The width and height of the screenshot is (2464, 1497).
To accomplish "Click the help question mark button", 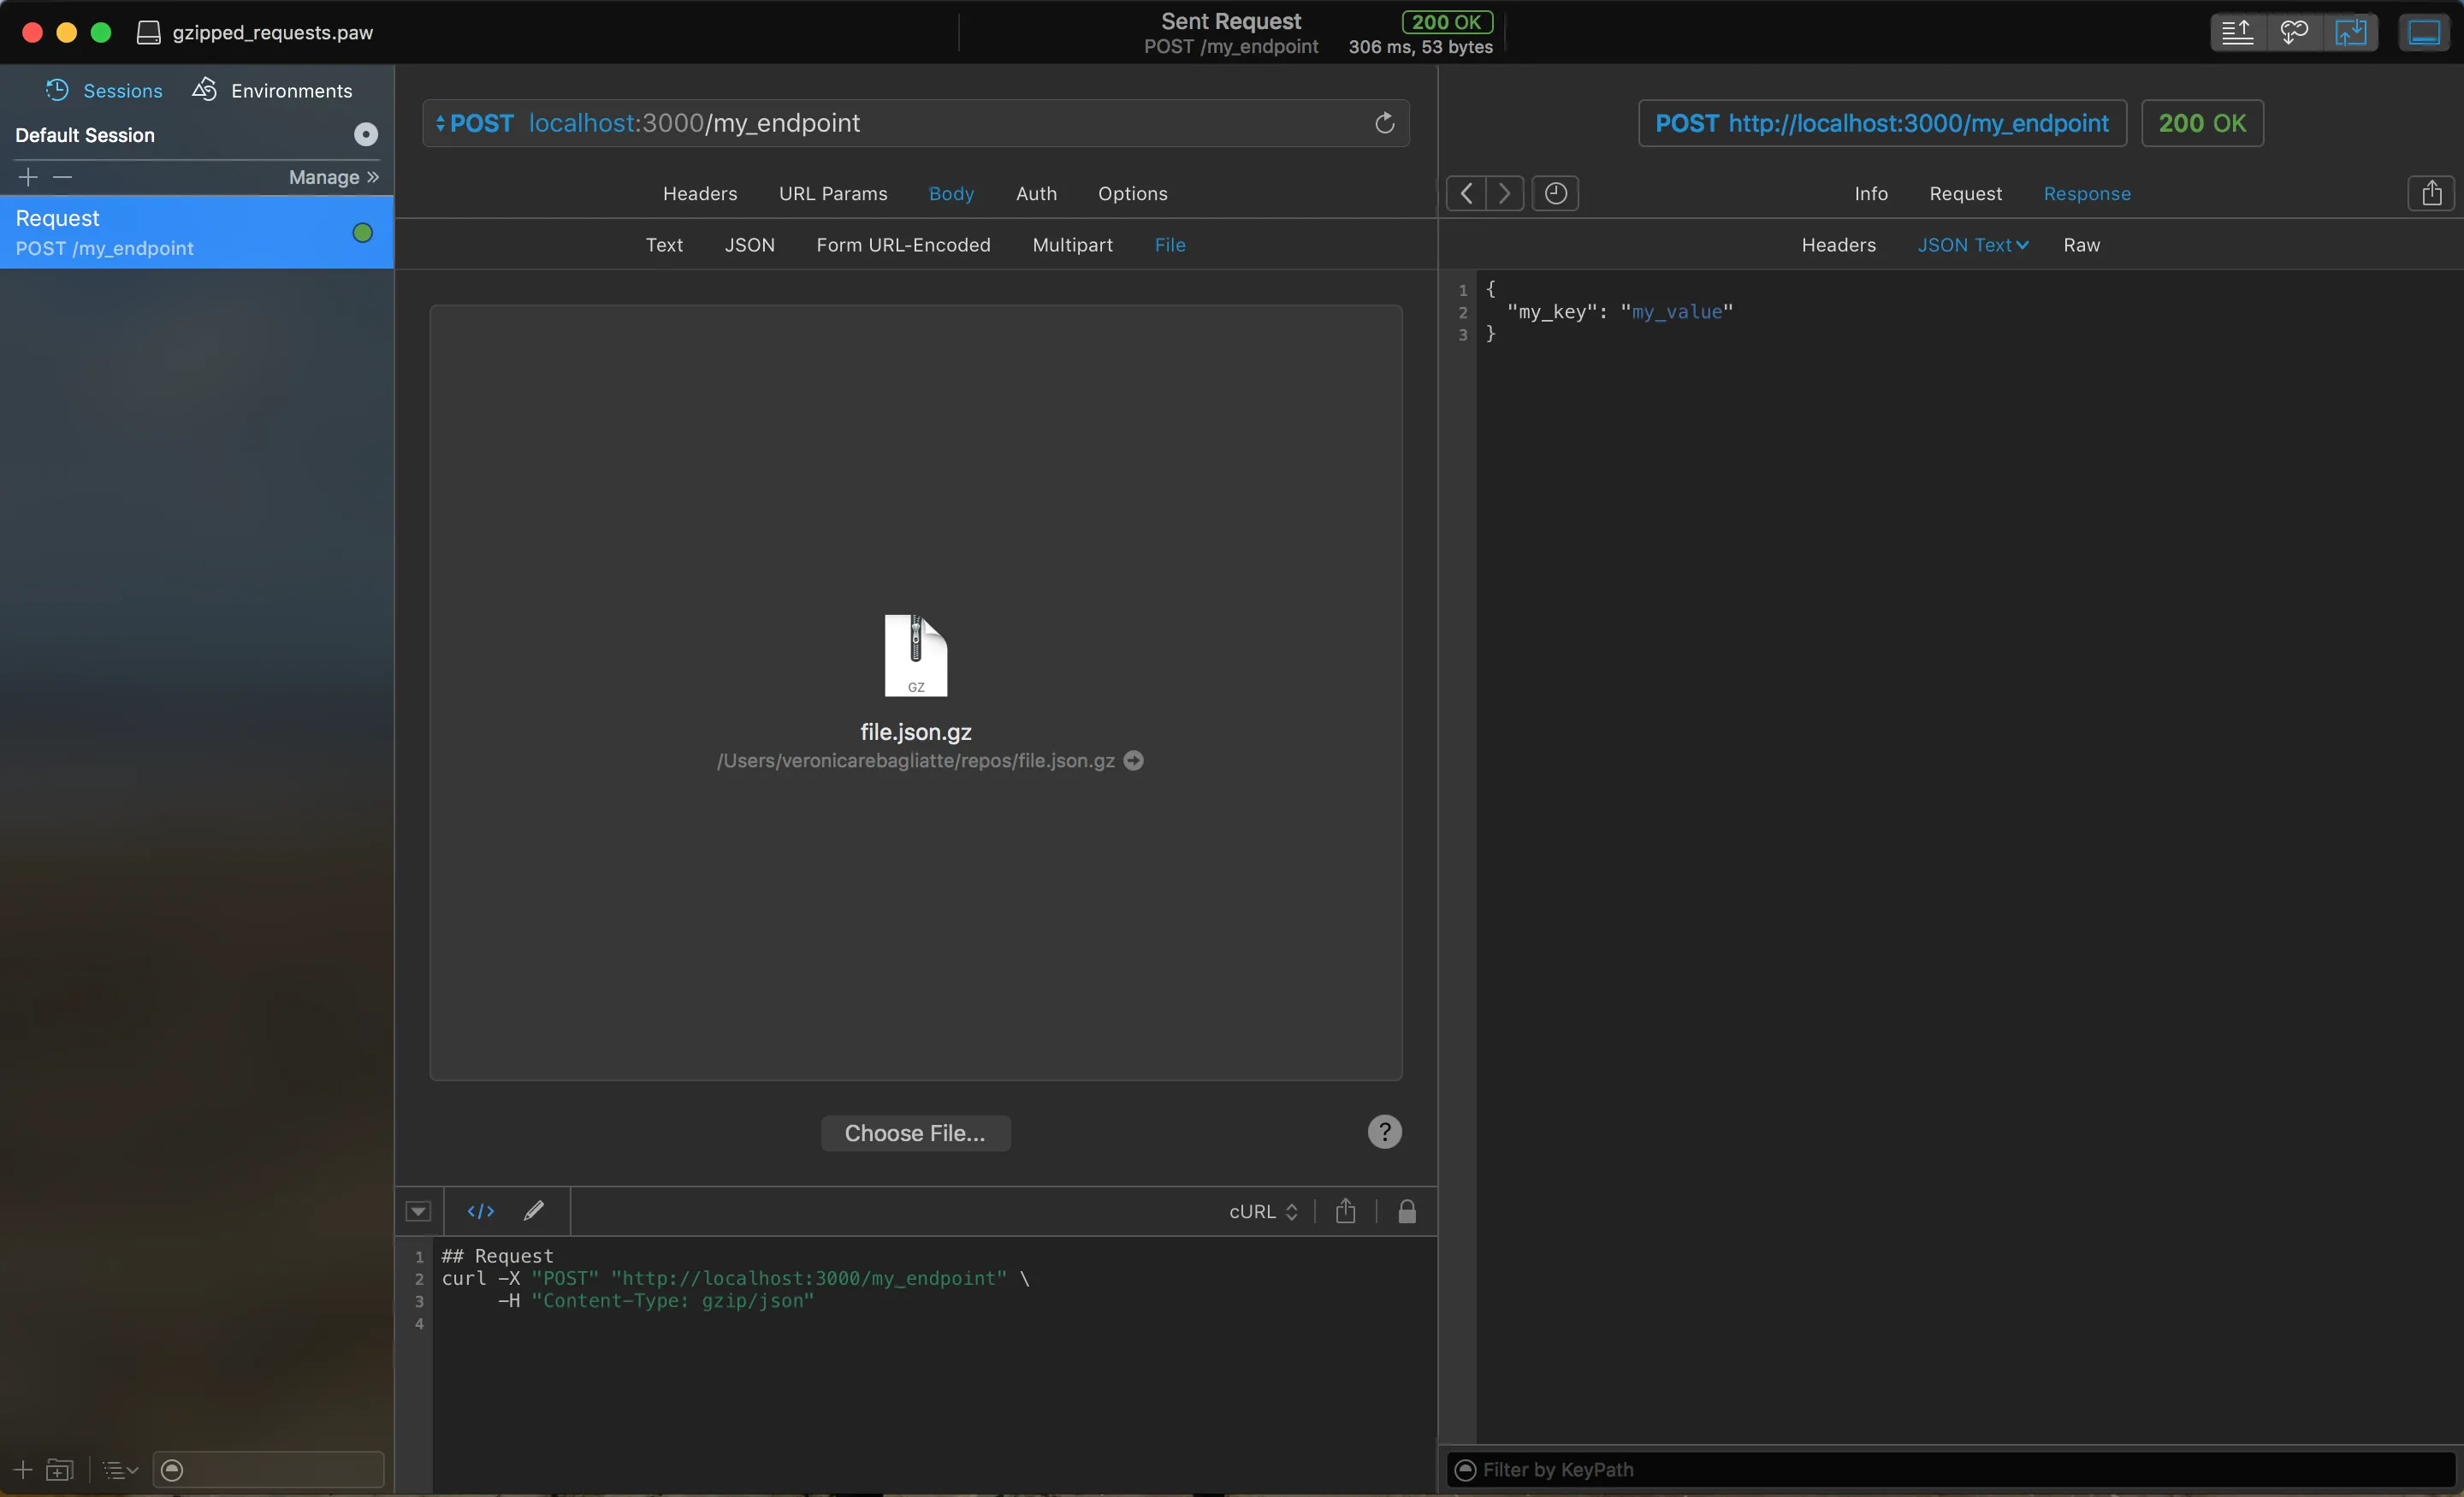I will tap(1384, 1132).
